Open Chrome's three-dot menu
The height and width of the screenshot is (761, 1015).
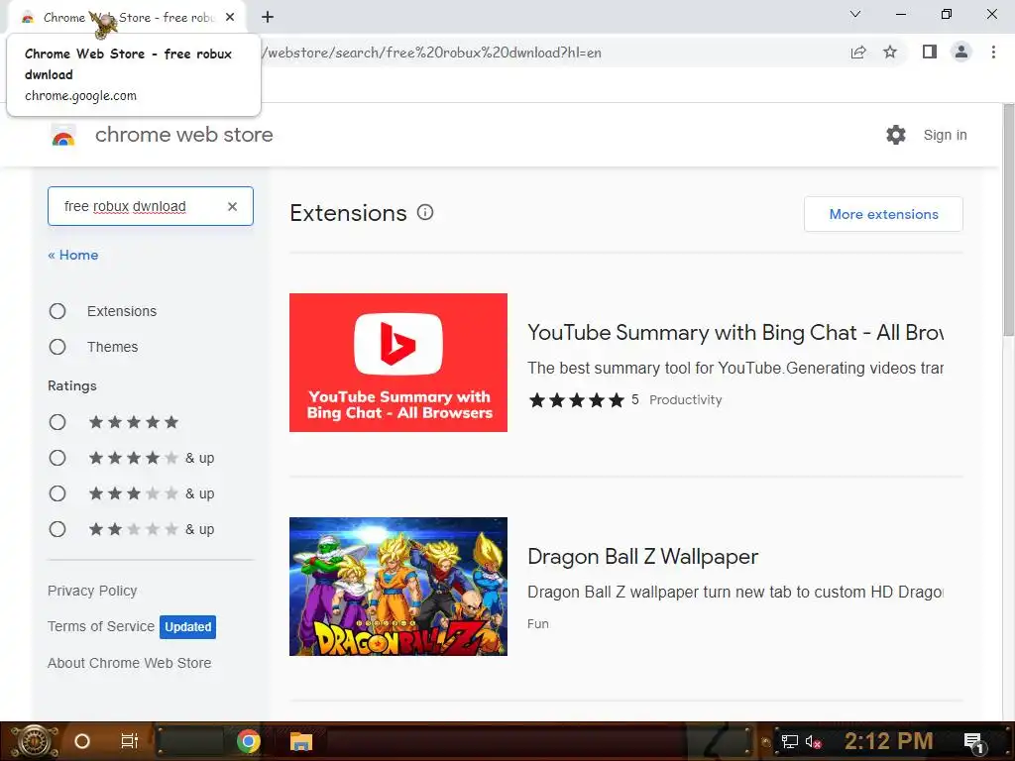(x=993, y=52)
